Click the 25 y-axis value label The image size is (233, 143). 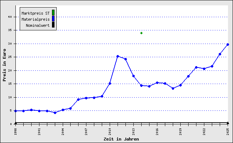coord(10,57)
